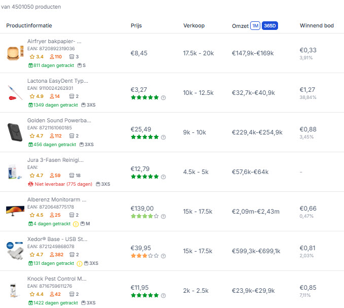The image size is (344, 308).
Task: Open Airfryer bakpapier product thumbnail
Action: pos(15,53)
